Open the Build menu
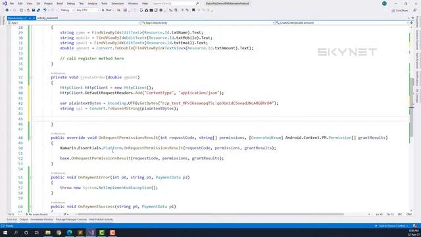The image size is (421, 237). [60, 3]
